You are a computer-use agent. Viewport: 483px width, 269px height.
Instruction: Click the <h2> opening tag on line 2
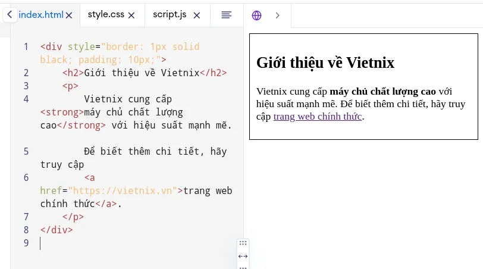73,73
